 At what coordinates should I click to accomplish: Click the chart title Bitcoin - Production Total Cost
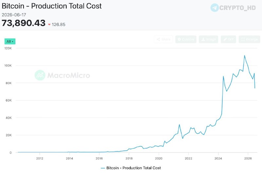pos(52,6)
